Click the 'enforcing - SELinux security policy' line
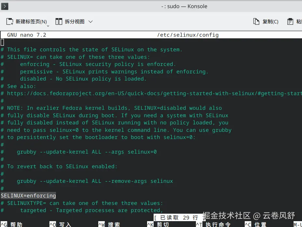This screenshot has width=302, height=227. (x=88, y=64)
